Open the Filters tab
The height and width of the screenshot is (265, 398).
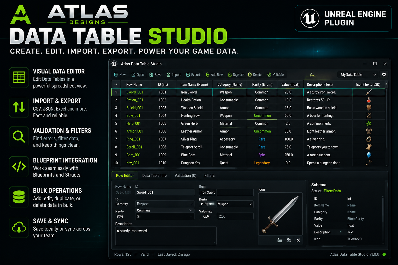pos(209,175)
